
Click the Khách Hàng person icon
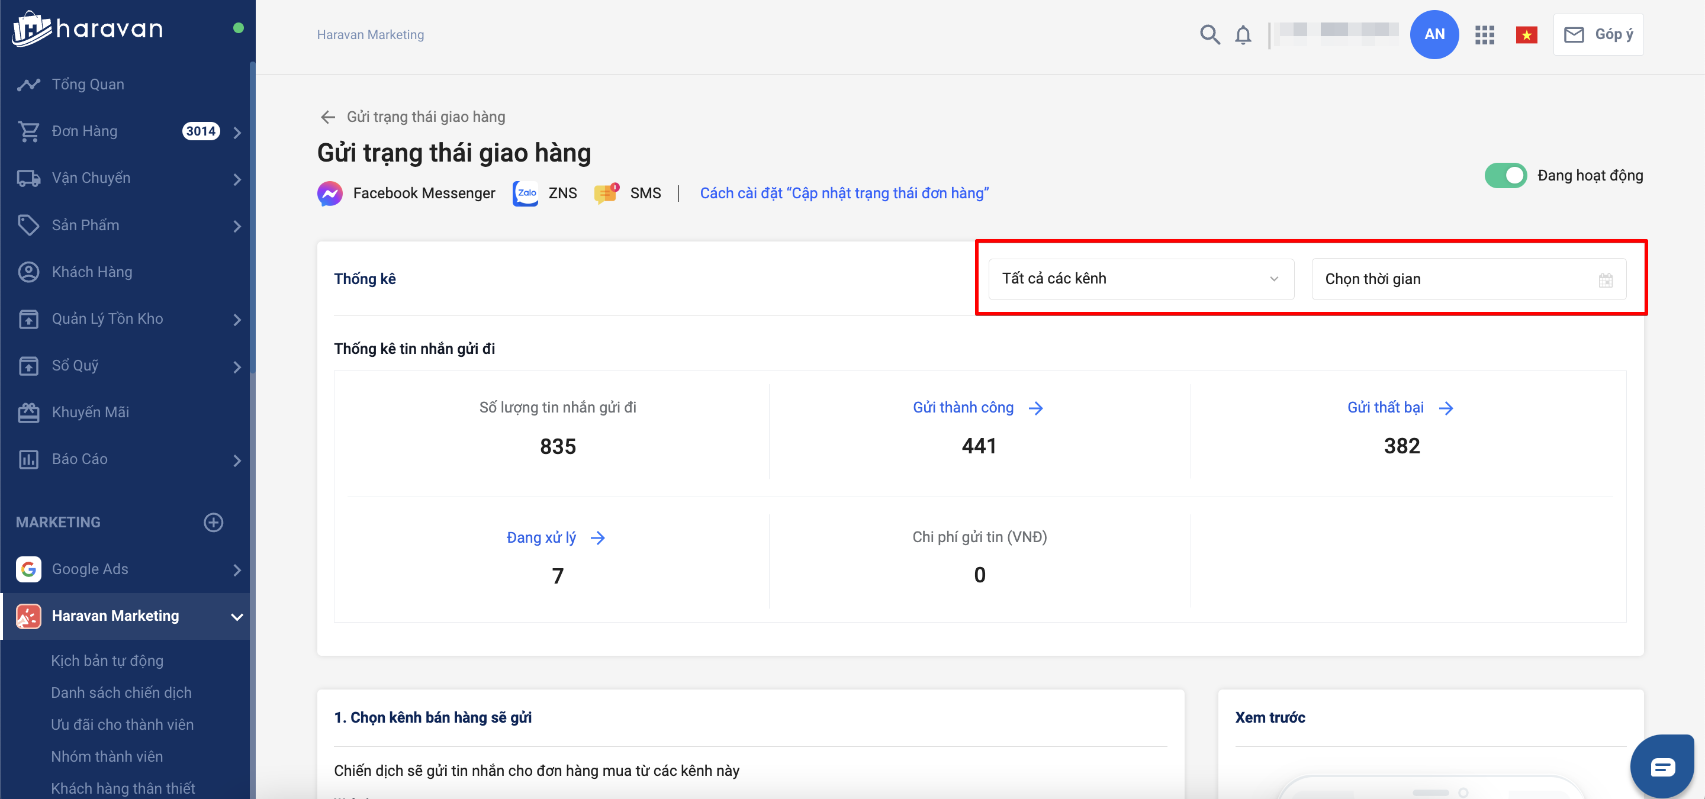[28, 272]
